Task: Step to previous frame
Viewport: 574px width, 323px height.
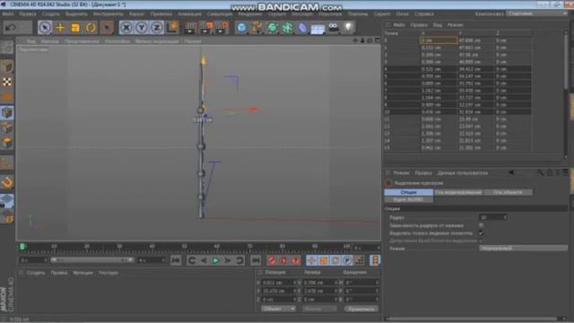Action: point(204,260)
